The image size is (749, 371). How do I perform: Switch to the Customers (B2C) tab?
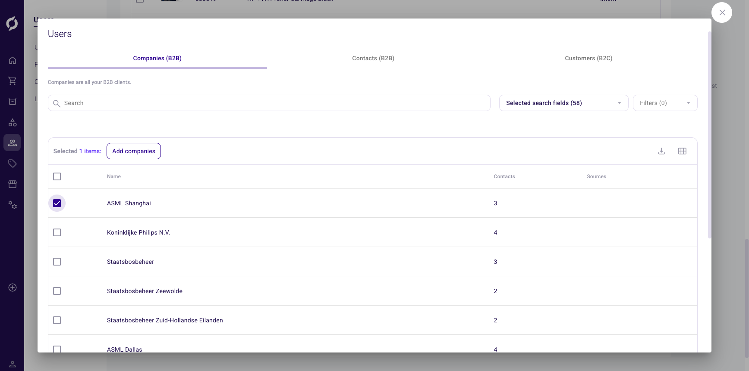pos(588,58)
